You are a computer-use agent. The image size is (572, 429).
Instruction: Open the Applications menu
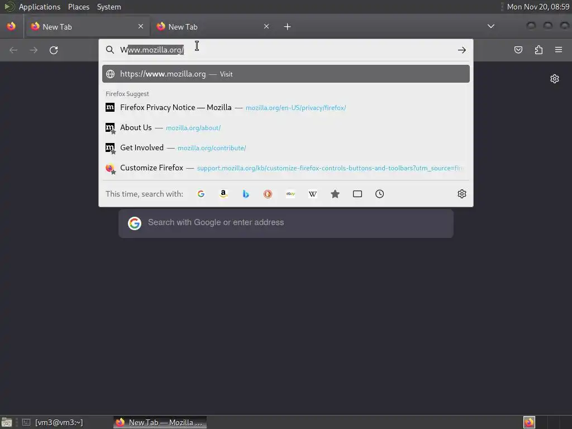(x=40, y=7)
